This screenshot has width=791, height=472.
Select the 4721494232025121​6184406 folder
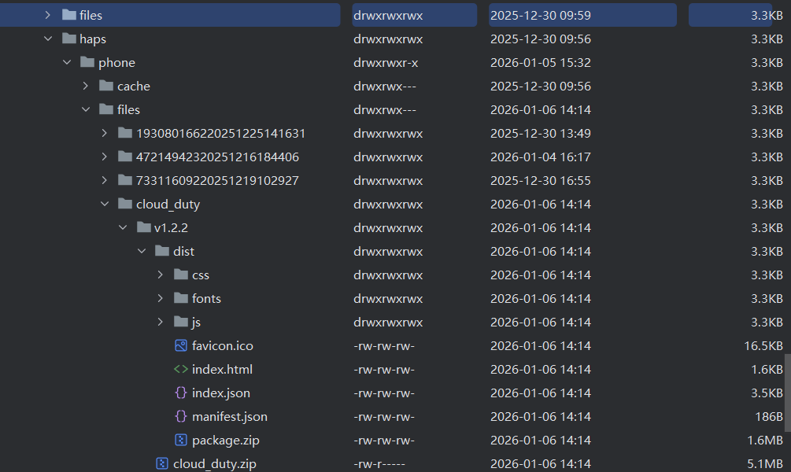[x=217, y=157]
